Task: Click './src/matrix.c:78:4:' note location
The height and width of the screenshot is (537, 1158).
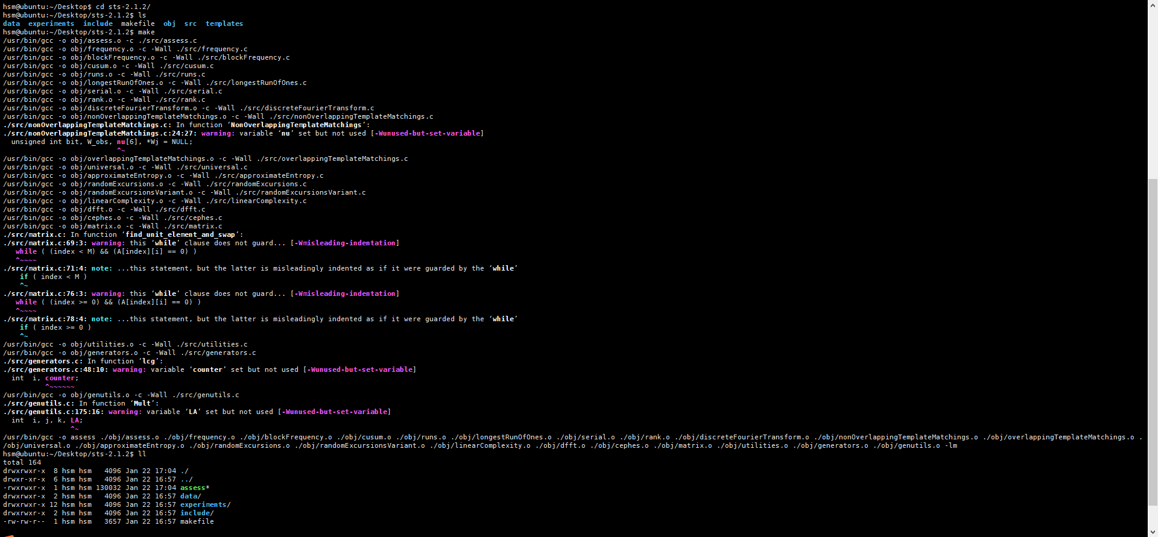Action: click(45, 319)
